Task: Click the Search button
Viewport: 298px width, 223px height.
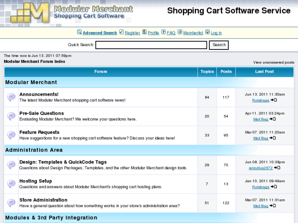Action: 219,45
